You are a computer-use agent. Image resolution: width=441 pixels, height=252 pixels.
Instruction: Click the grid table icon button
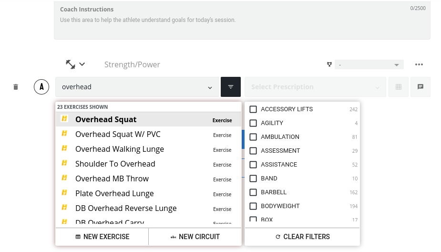[399, 87]
